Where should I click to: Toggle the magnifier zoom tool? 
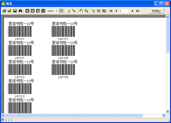[x=86, y=11]
